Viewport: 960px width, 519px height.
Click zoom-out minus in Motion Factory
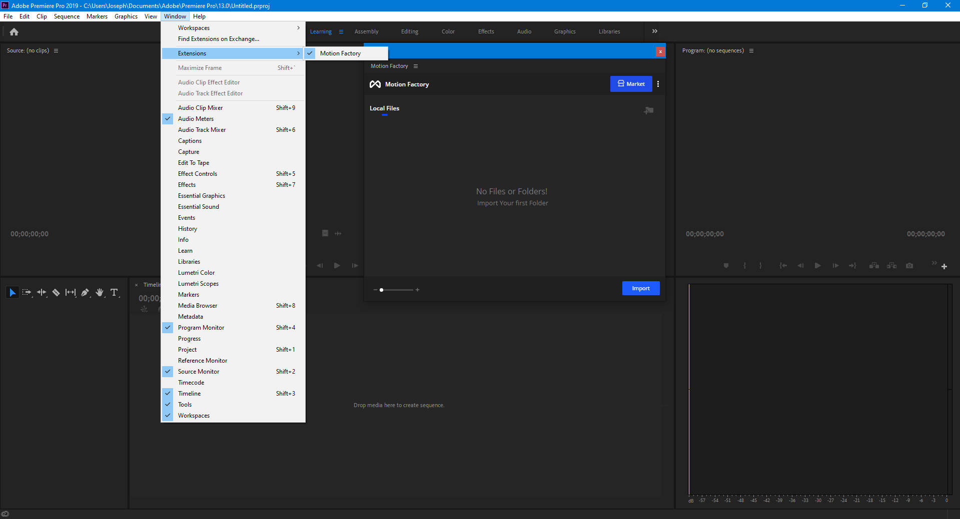coord(375,290)
